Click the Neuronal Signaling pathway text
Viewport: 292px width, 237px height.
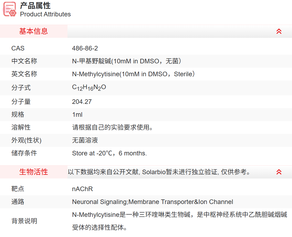(x=152, y=202)
